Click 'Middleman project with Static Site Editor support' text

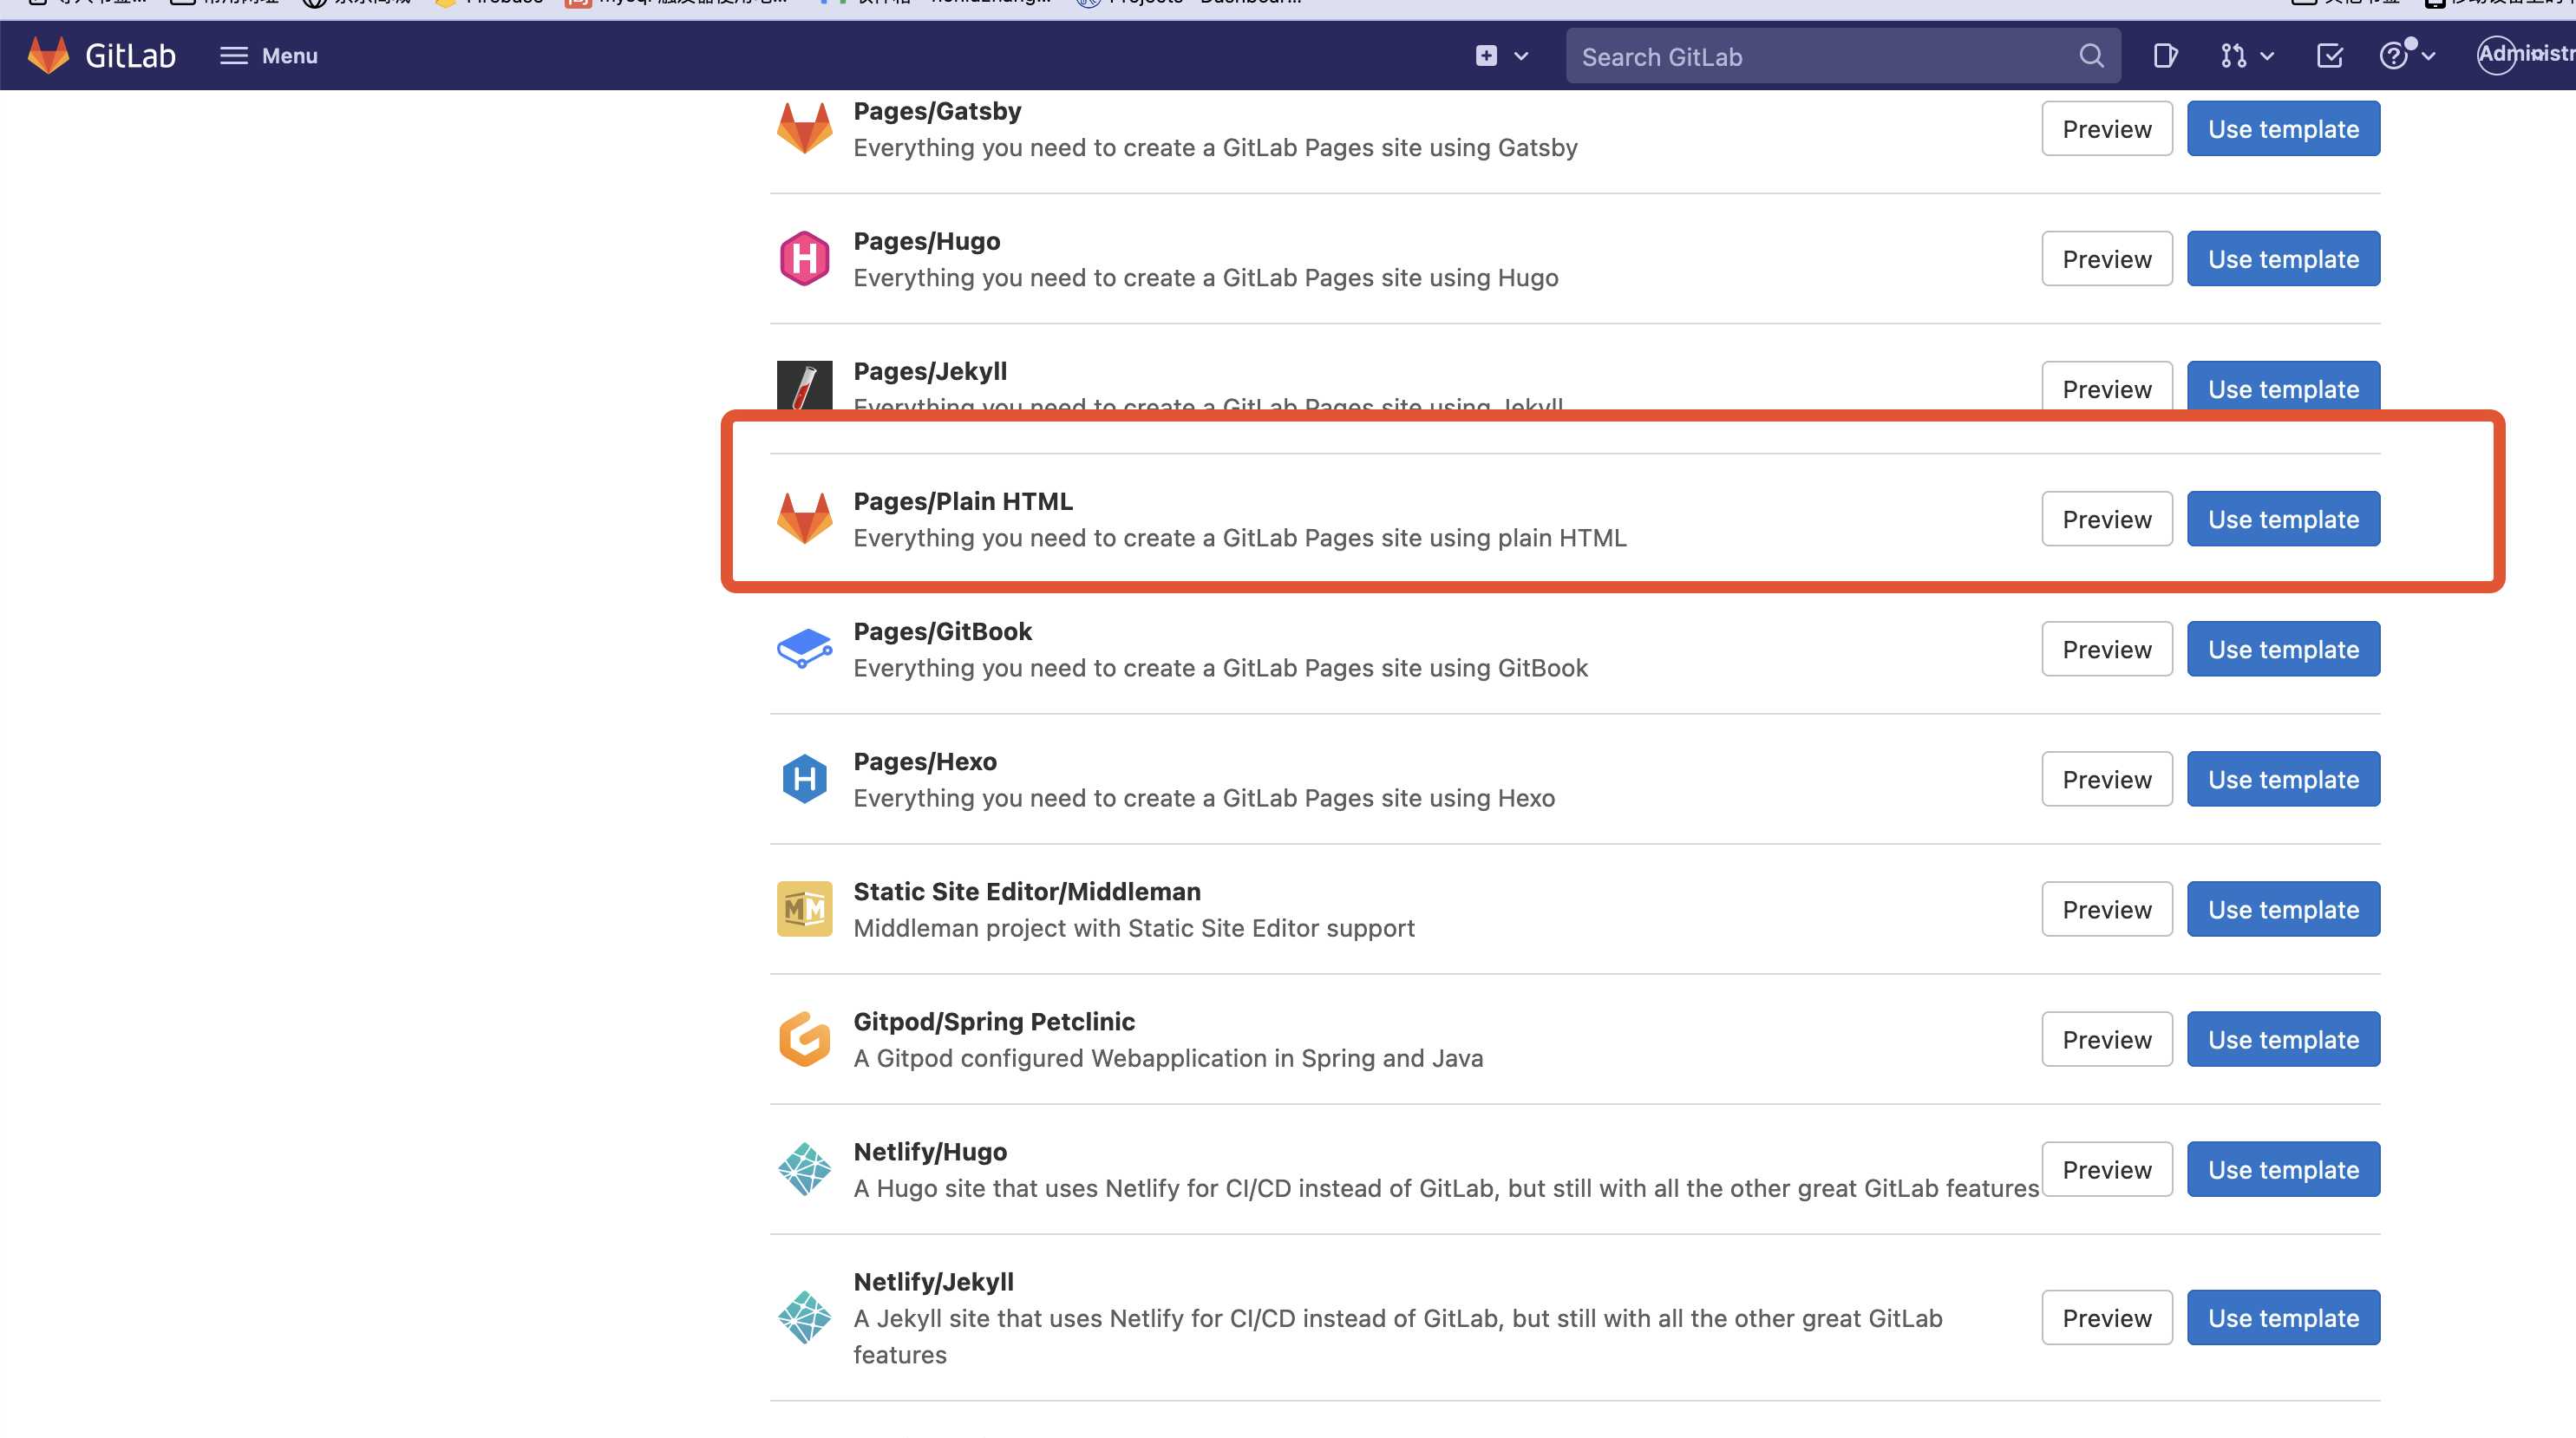click(x=1134, y=928)
